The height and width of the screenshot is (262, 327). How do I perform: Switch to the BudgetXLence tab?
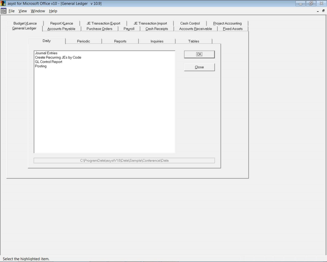[x=25, y=24]
